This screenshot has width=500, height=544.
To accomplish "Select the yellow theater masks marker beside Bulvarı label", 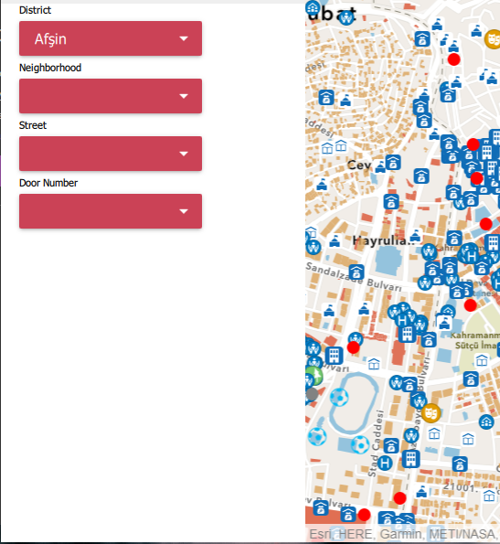I will pos(431,413).
